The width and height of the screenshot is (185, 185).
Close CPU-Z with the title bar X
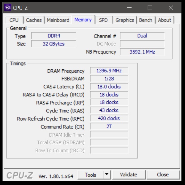click(171, 8)
